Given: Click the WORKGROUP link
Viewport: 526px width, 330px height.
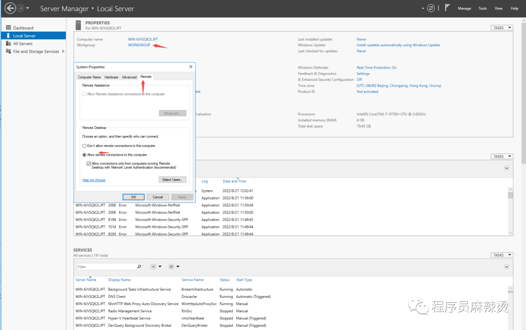Looking at the screenshot, I should point(139,45).
